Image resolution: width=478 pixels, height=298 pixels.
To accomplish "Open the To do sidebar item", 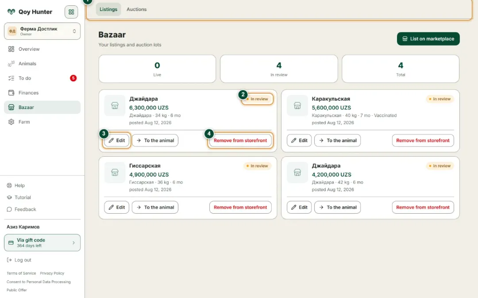I will 42,78.
